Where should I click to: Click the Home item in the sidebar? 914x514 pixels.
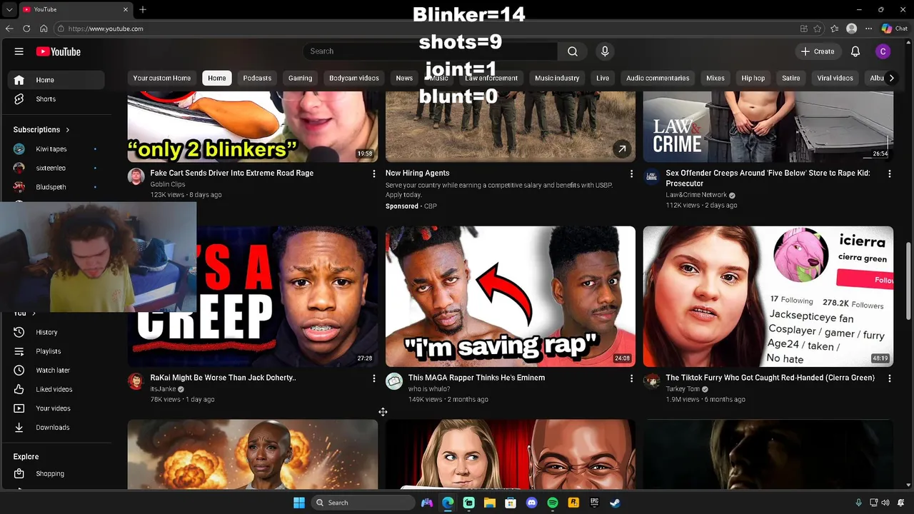[x=56, y=80]
